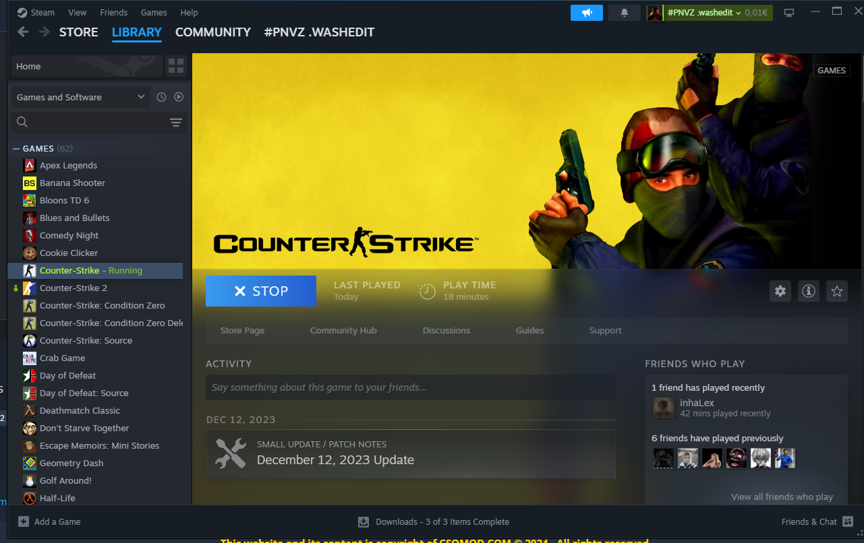
Task: Open the Friends menu
Action: tap(113, 13)
